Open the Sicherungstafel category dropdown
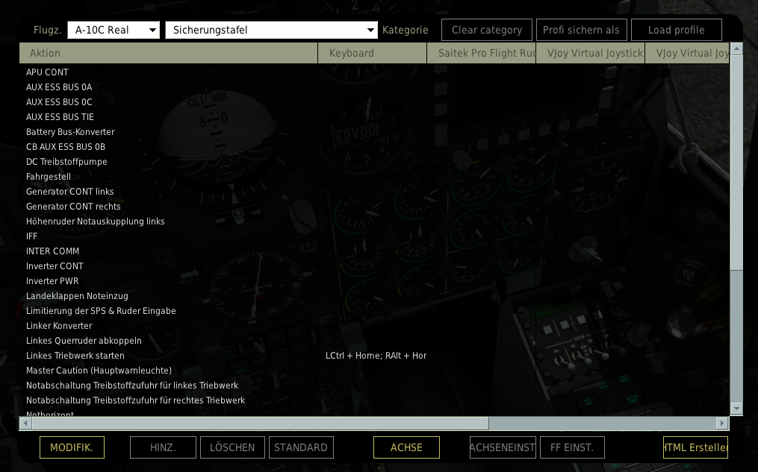Screen dimensions: 758x472 click(270, 30)
